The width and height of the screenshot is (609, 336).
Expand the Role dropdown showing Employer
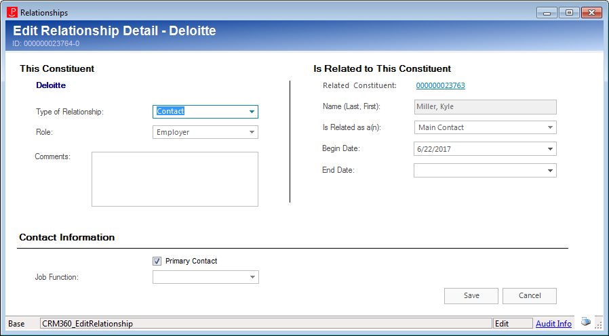coord(252,132)
